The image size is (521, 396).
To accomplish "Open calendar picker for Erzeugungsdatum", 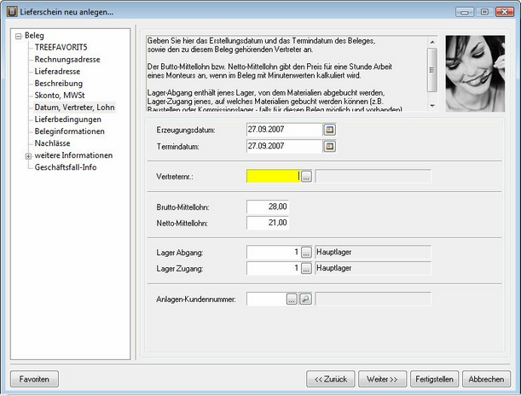I will (x=330, y=129).
